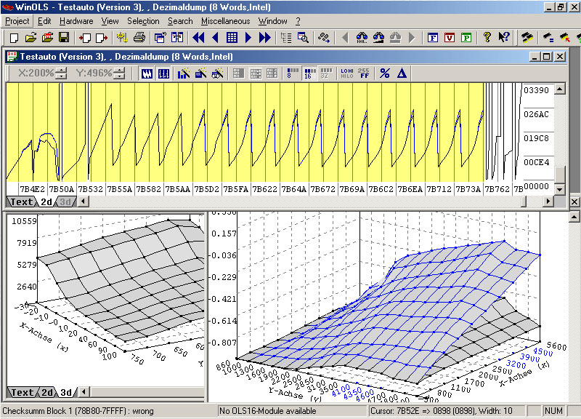
Task: Click the blue grid table icon
Action: point(232,38)
